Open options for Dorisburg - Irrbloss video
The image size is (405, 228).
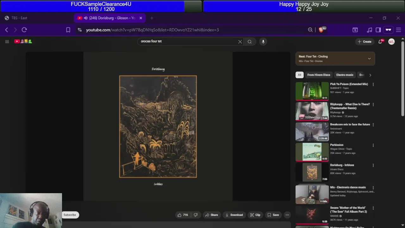point(373,165)
